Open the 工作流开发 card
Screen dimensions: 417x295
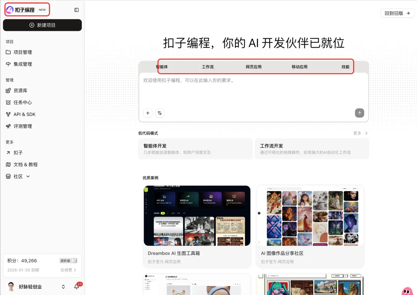pos(312,149)
